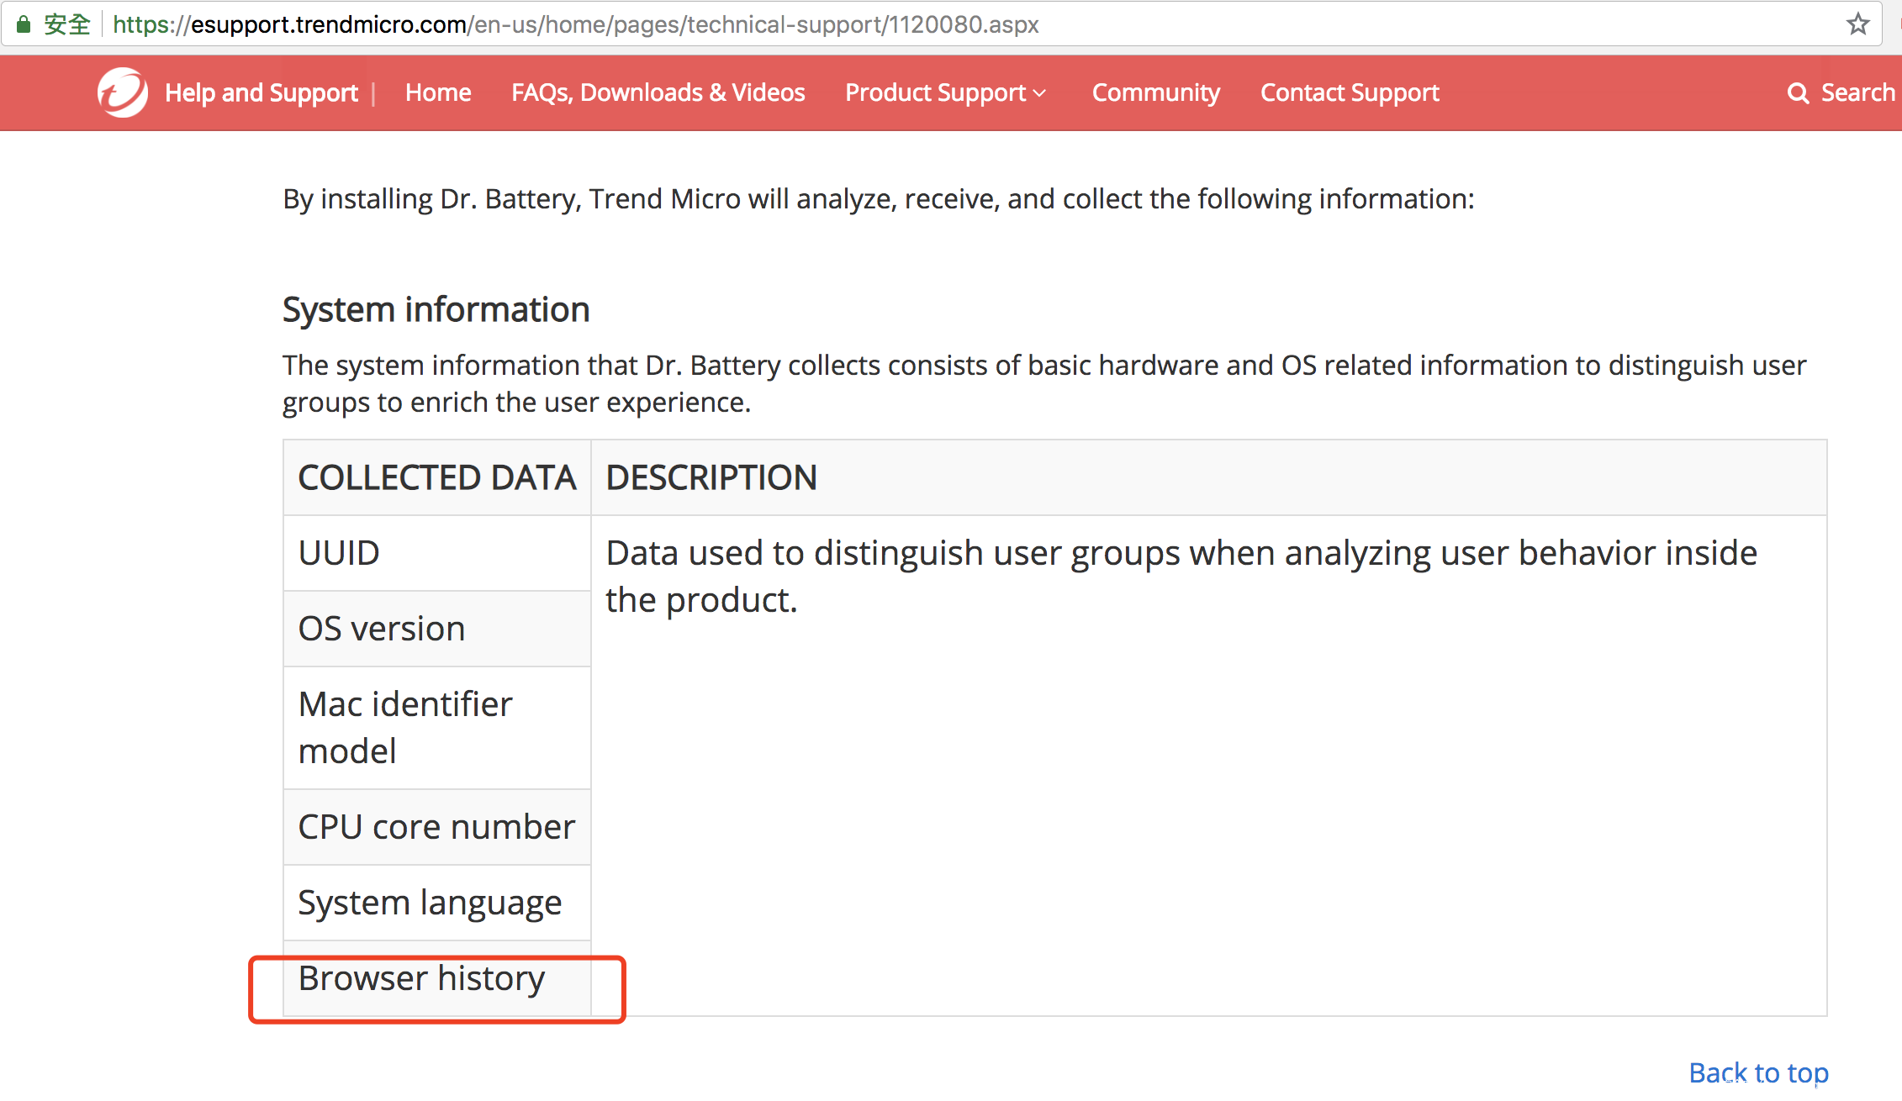Go to the Community page
The image size is (1902, 1101).
(1155, 92)
